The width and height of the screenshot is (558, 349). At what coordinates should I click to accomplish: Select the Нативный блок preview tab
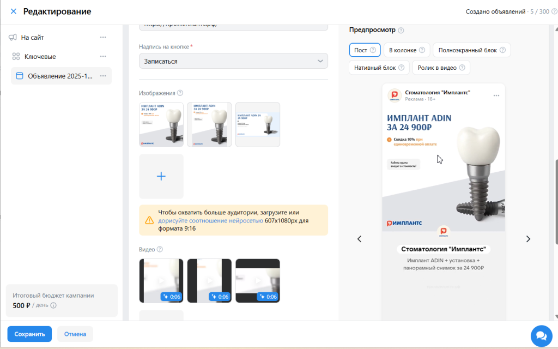pos(379,68)
